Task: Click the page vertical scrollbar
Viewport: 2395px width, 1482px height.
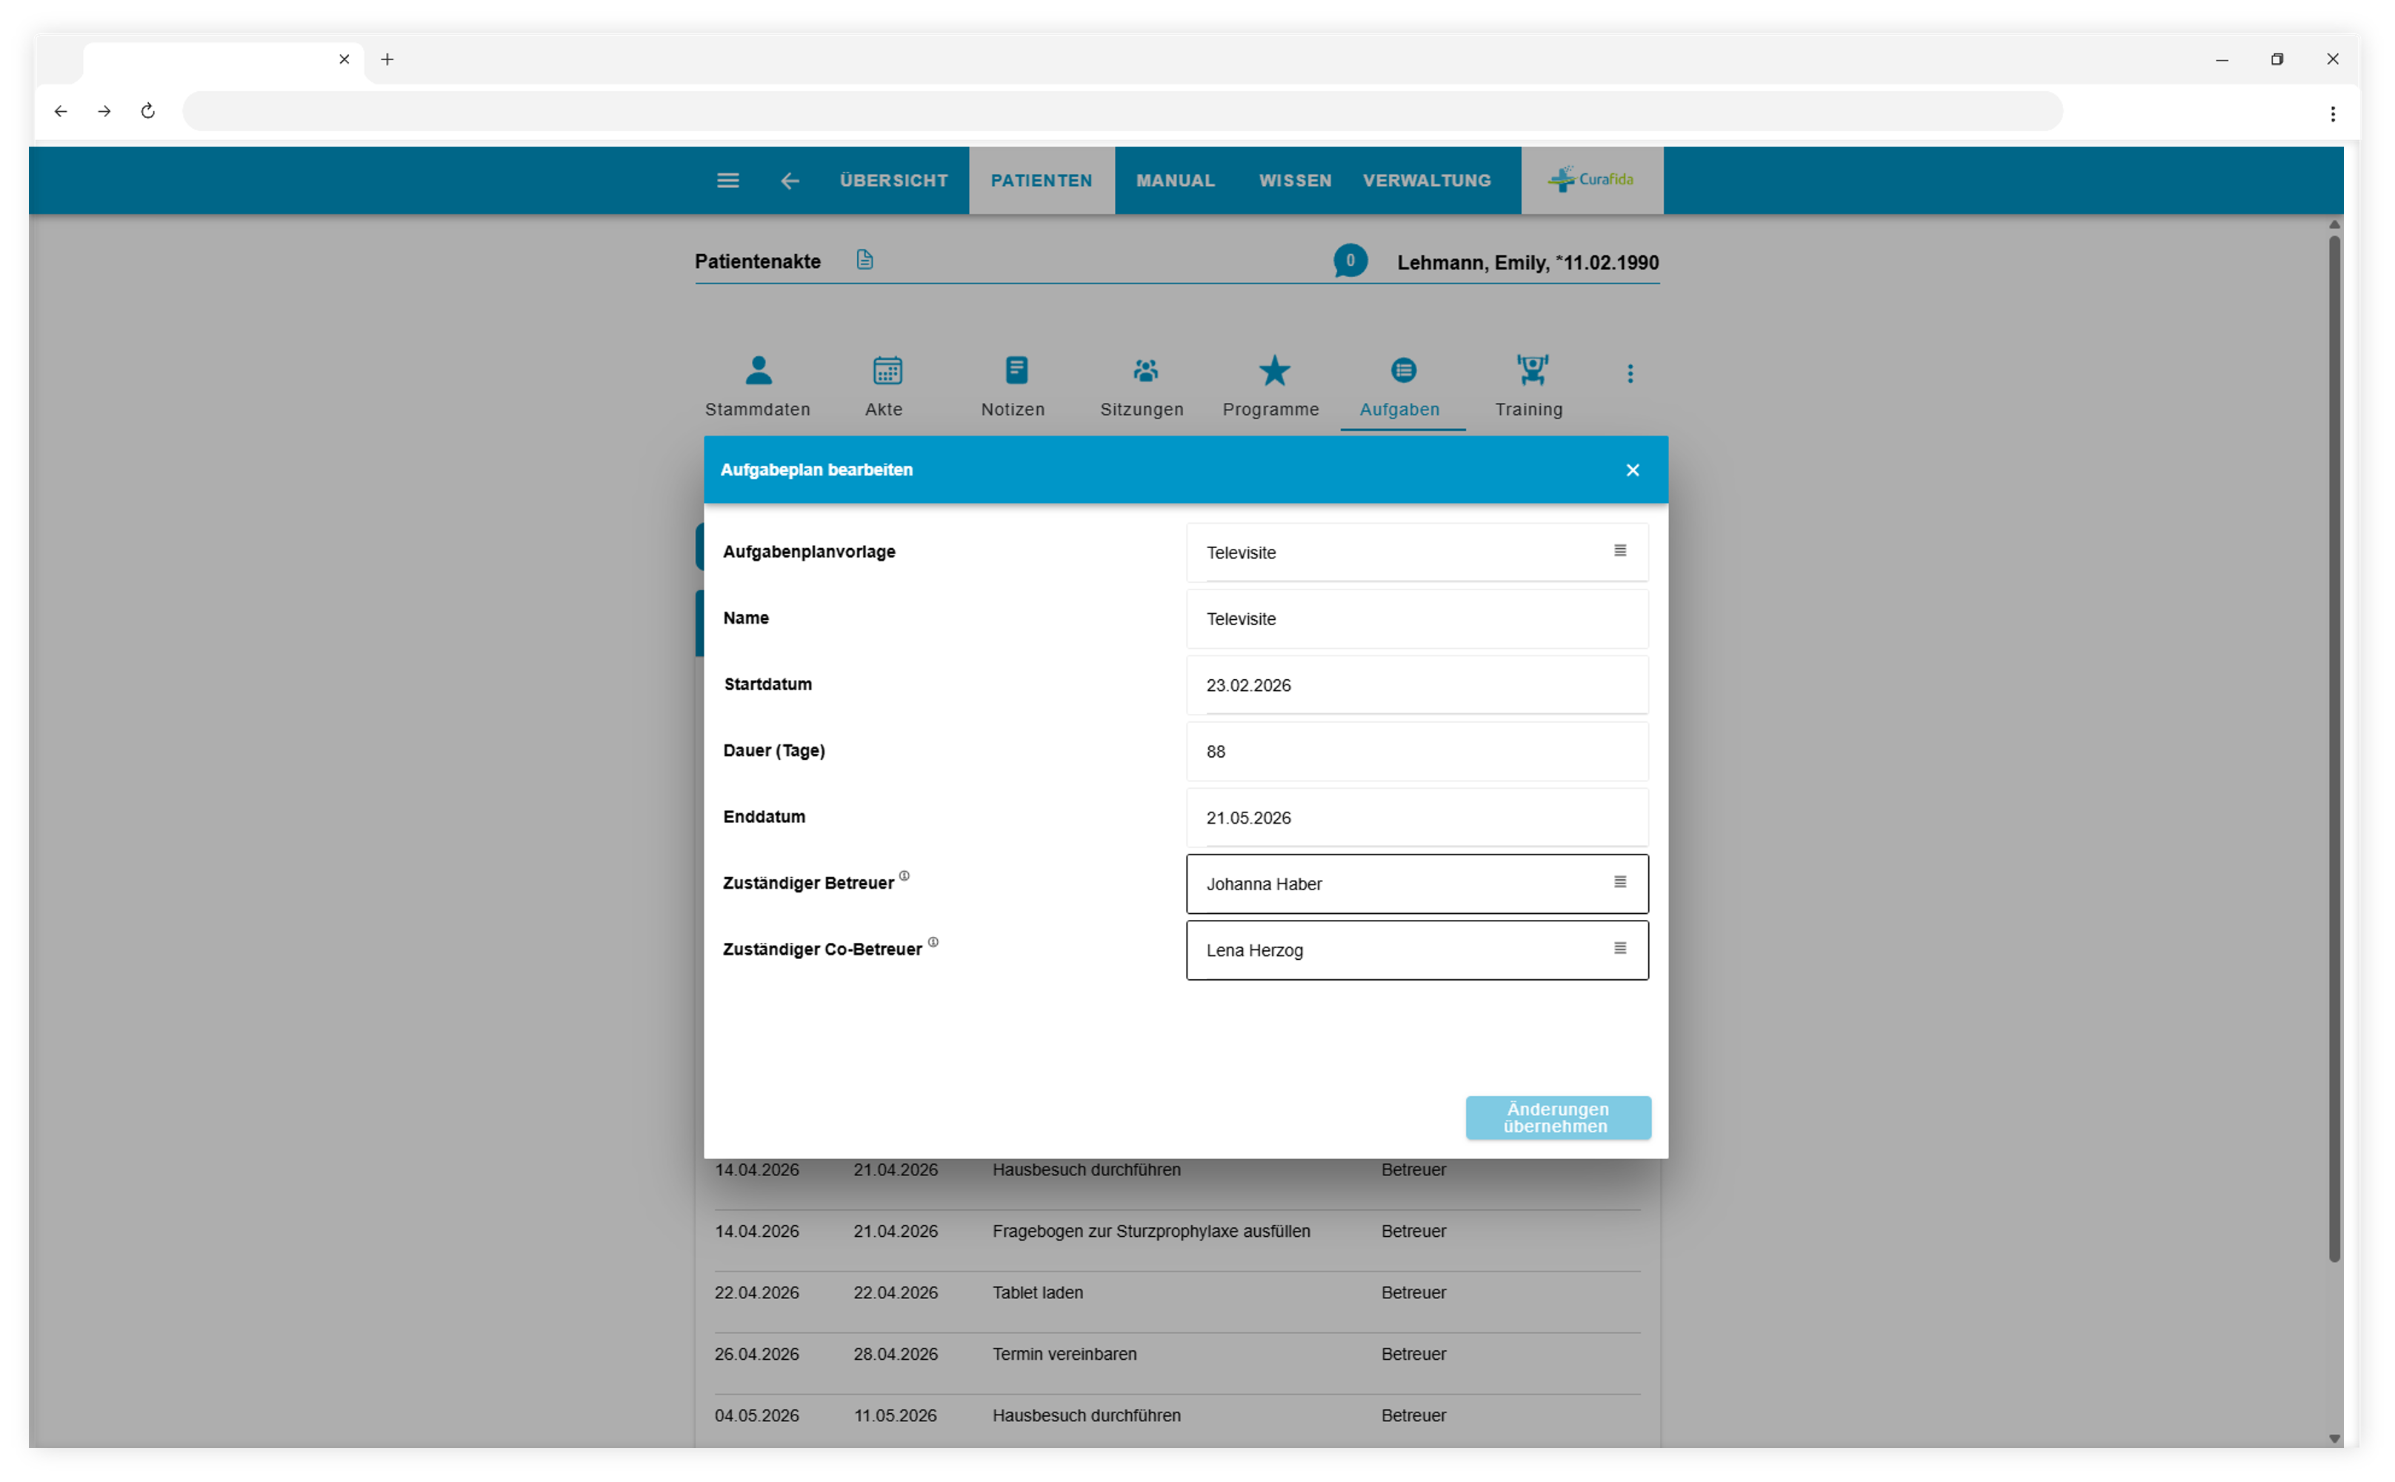Action: pyautogui.click(x=2334, y=749)
